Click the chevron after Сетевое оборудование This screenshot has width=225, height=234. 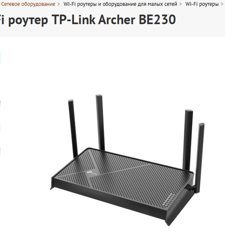pyautogui.click(x=59, y=4)
